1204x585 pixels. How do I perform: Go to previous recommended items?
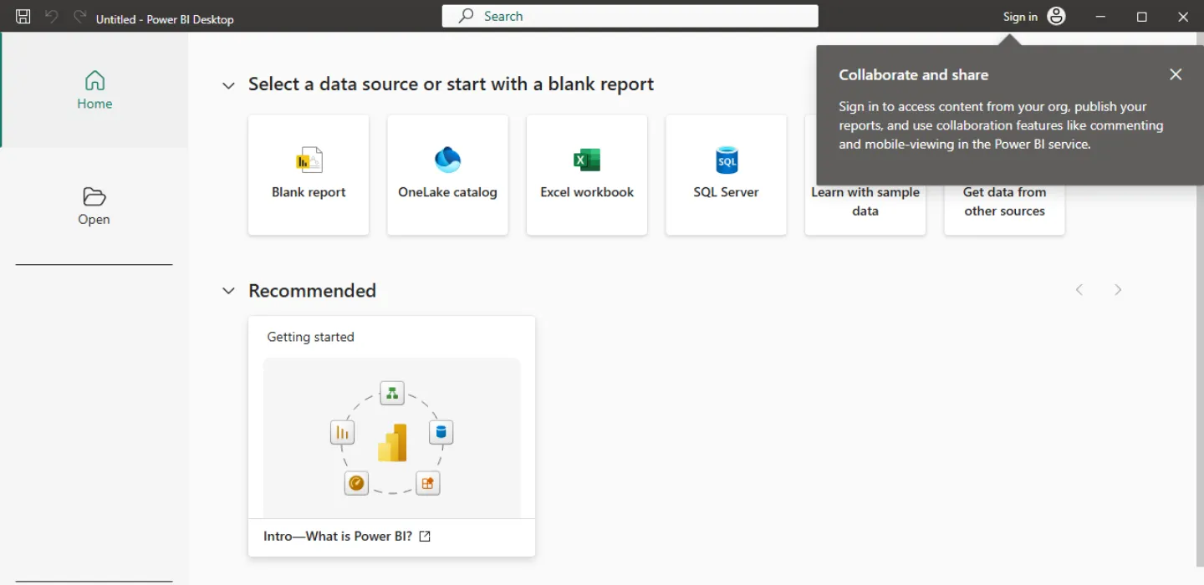point(1079,290)
